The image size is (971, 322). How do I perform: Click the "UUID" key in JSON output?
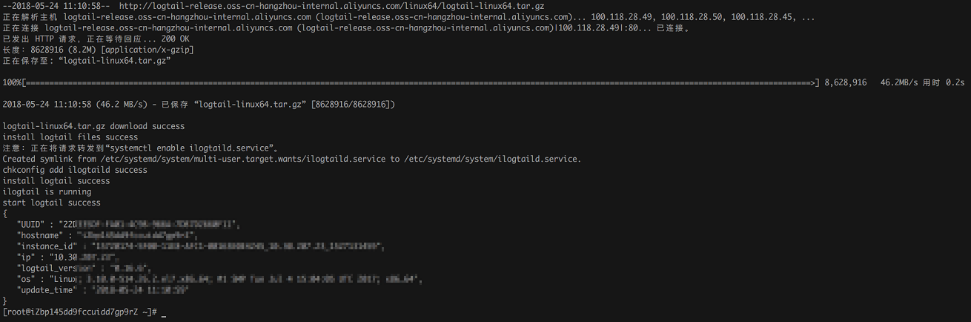pyautogui.click(x=30, y=224)
